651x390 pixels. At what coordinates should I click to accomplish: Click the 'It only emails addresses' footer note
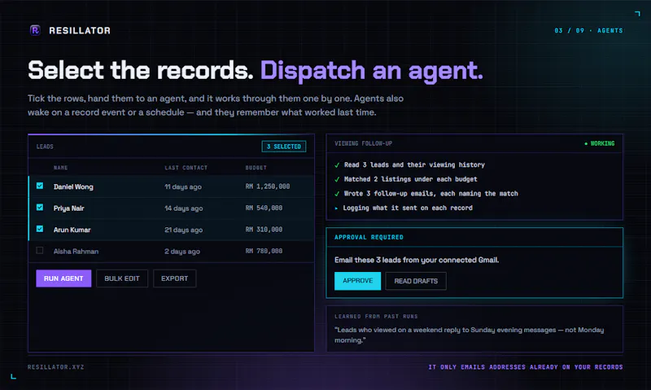[x=526, y=367]
